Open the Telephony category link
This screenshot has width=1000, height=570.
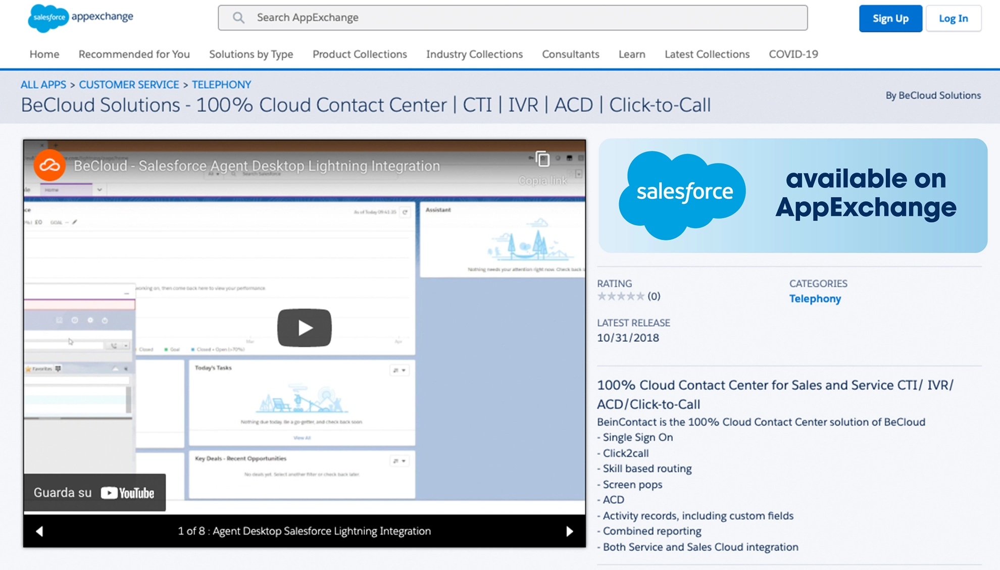(815, 299)
